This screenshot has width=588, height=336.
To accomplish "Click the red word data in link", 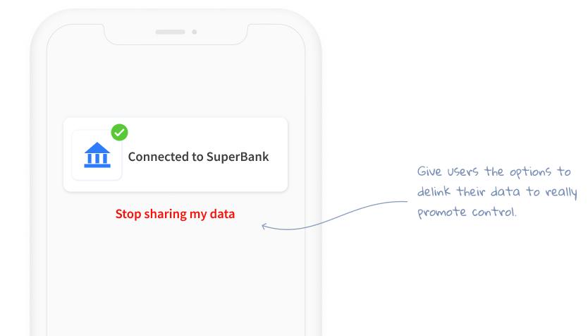I will [222, 214].
